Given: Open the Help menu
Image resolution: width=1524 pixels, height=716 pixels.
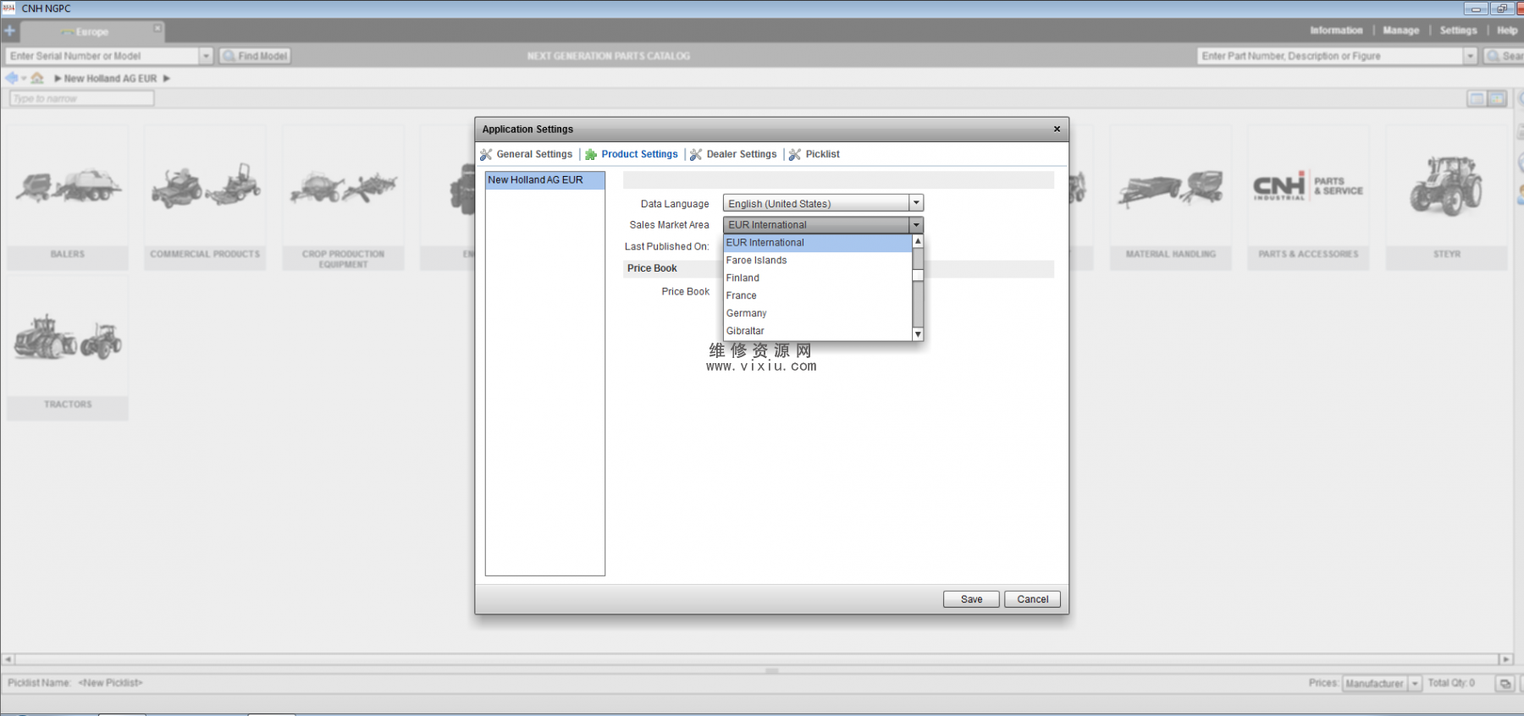Looking at the screenshot, I should pyautogui.click(x=1507, y=30).
